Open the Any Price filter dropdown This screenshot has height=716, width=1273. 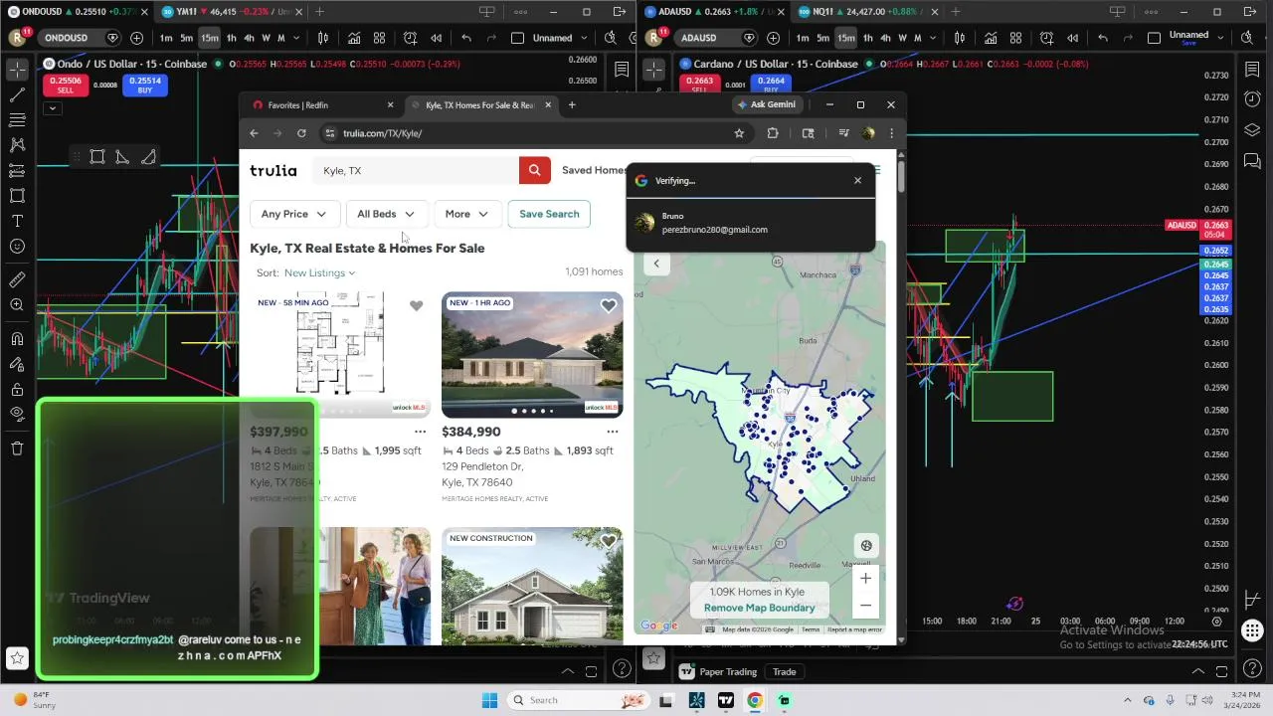[293, 214]
